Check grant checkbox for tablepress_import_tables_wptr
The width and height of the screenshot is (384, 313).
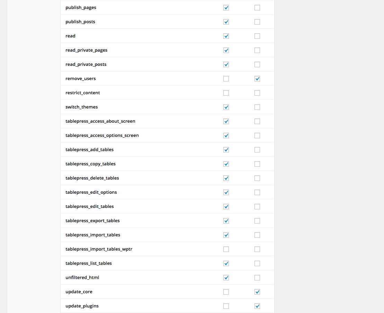tap(226, 249)
